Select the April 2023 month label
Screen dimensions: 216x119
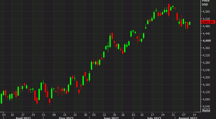coord(23,118)
